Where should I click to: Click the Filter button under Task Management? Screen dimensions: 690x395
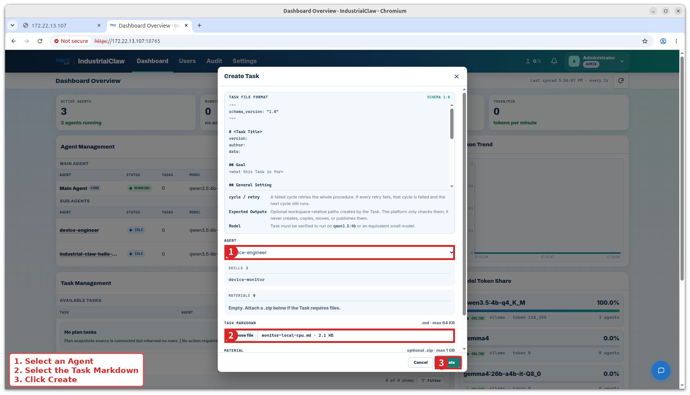pos(431,381)
